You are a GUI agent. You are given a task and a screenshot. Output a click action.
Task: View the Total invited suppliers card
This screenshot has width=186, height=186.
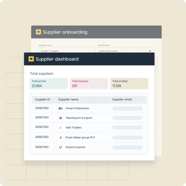click(x=129, y=84)
